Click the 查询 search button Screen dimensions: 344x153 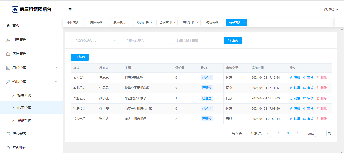coord(233,40)
